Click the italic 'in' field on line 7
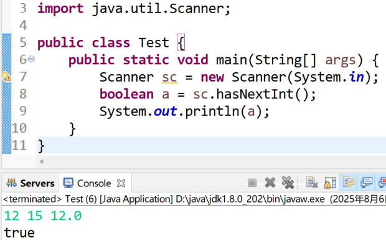Screen dimensions: 386x240 [x=357, y=77]
